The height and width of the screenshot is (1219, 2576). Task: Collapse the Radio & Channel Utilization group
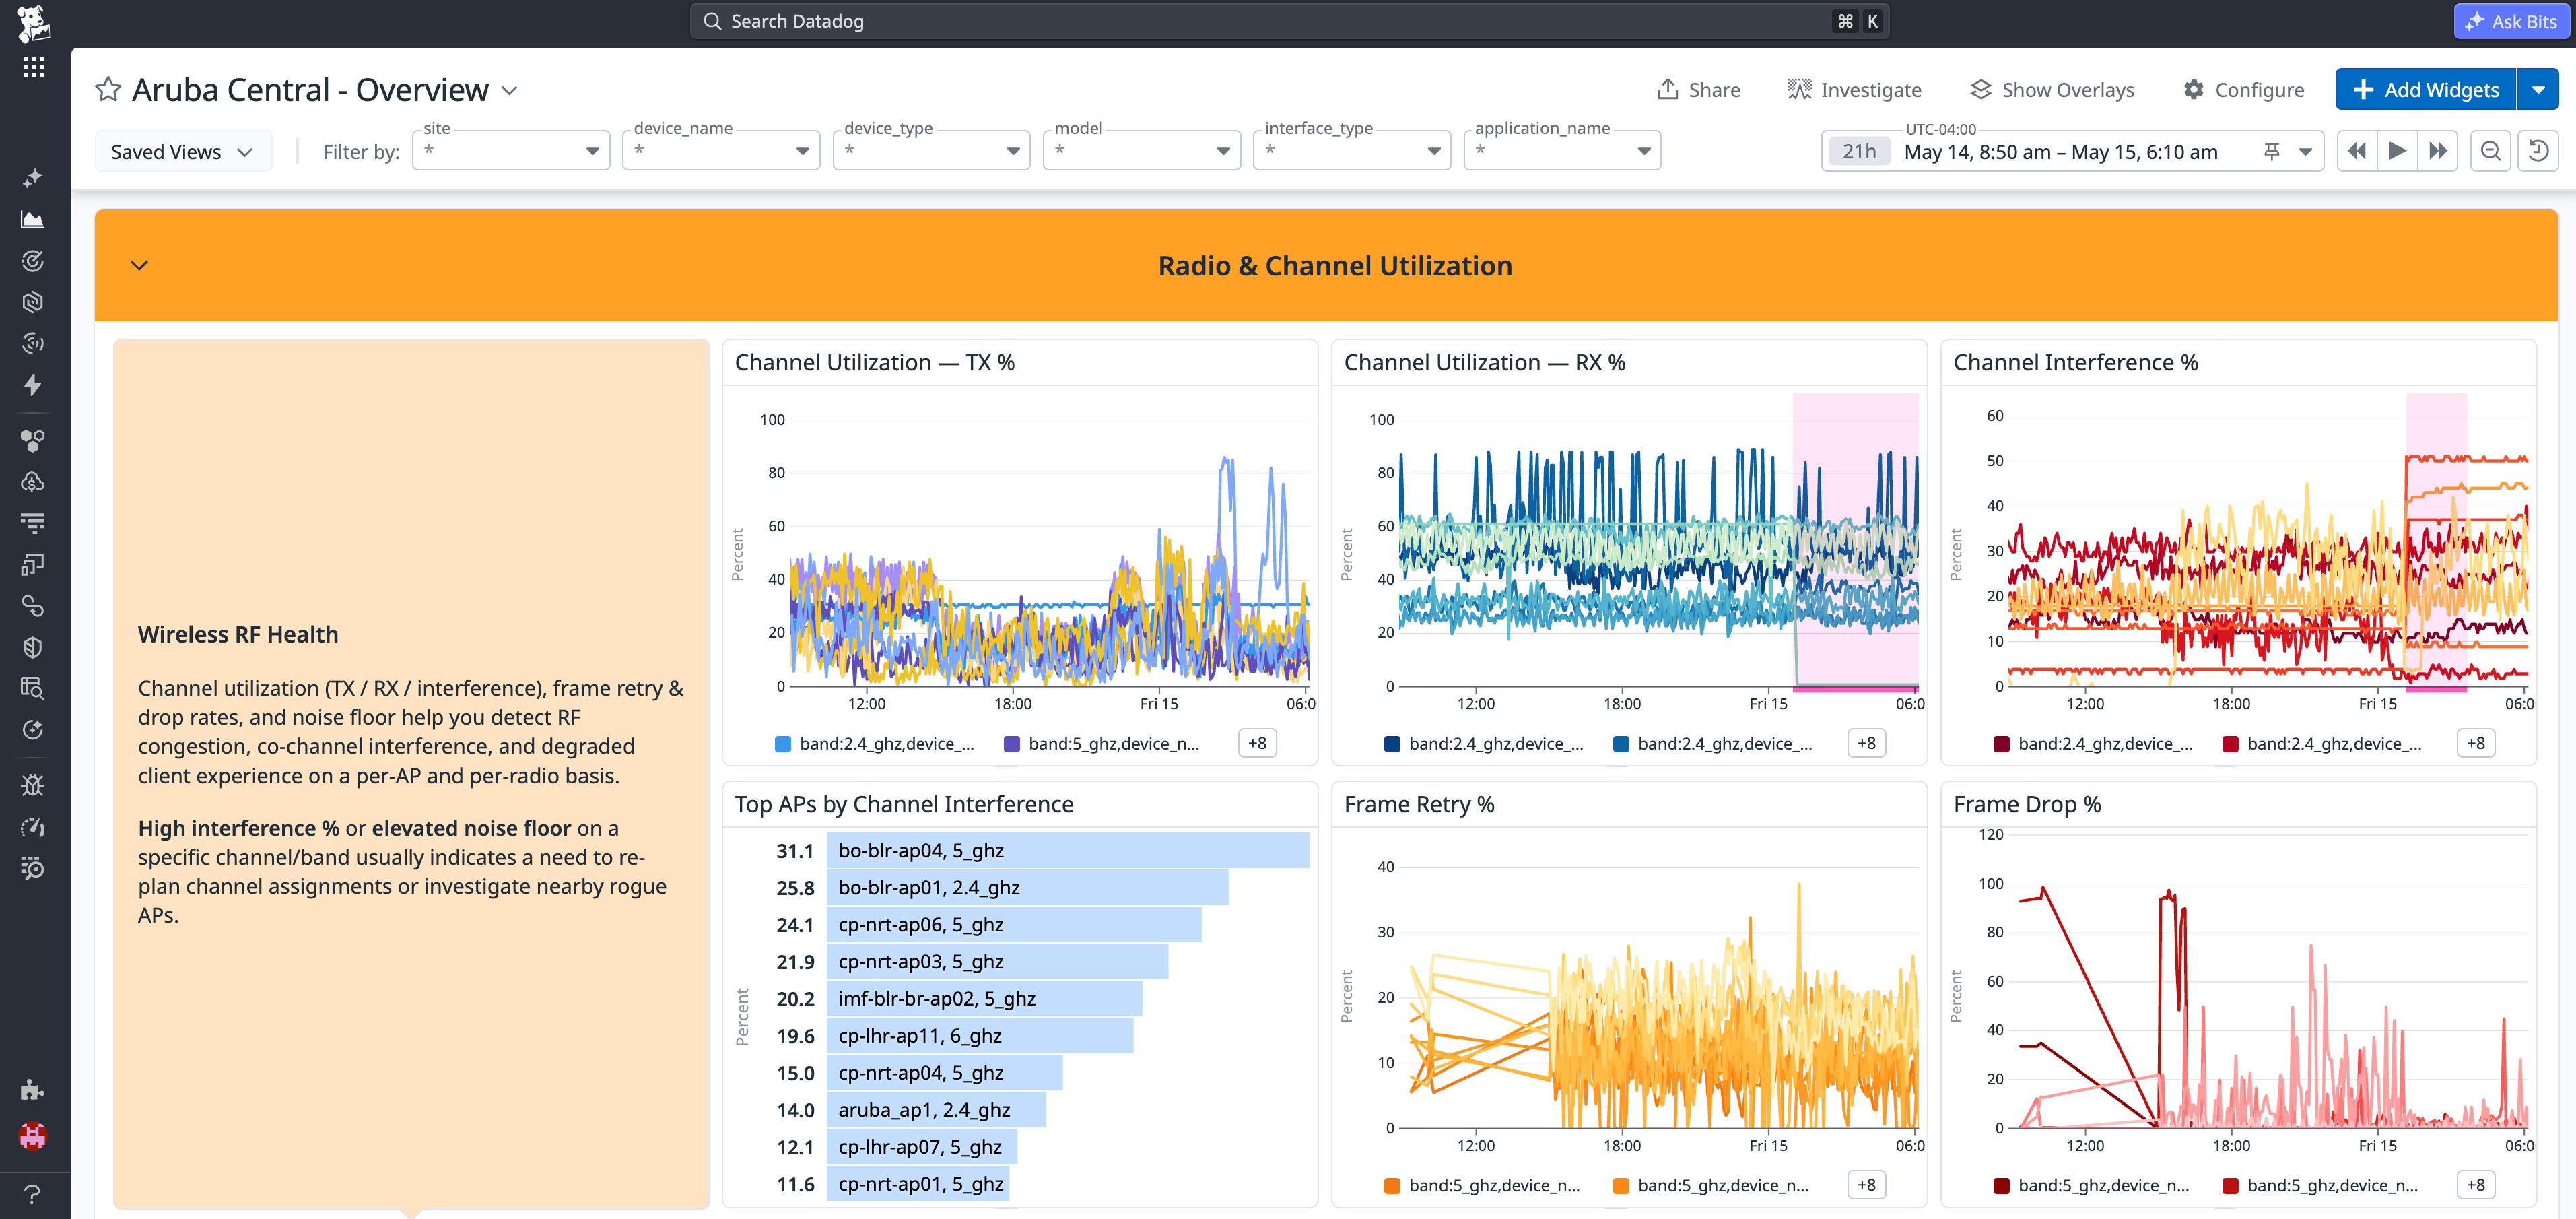click(x=140, y=265)
